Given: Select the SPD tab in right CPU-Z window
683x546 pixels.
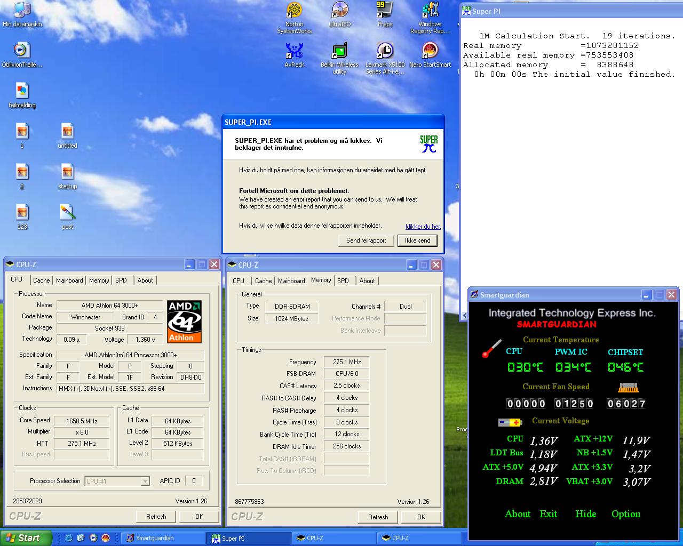Looking at the screenshot, I should [x=343, y=281].
